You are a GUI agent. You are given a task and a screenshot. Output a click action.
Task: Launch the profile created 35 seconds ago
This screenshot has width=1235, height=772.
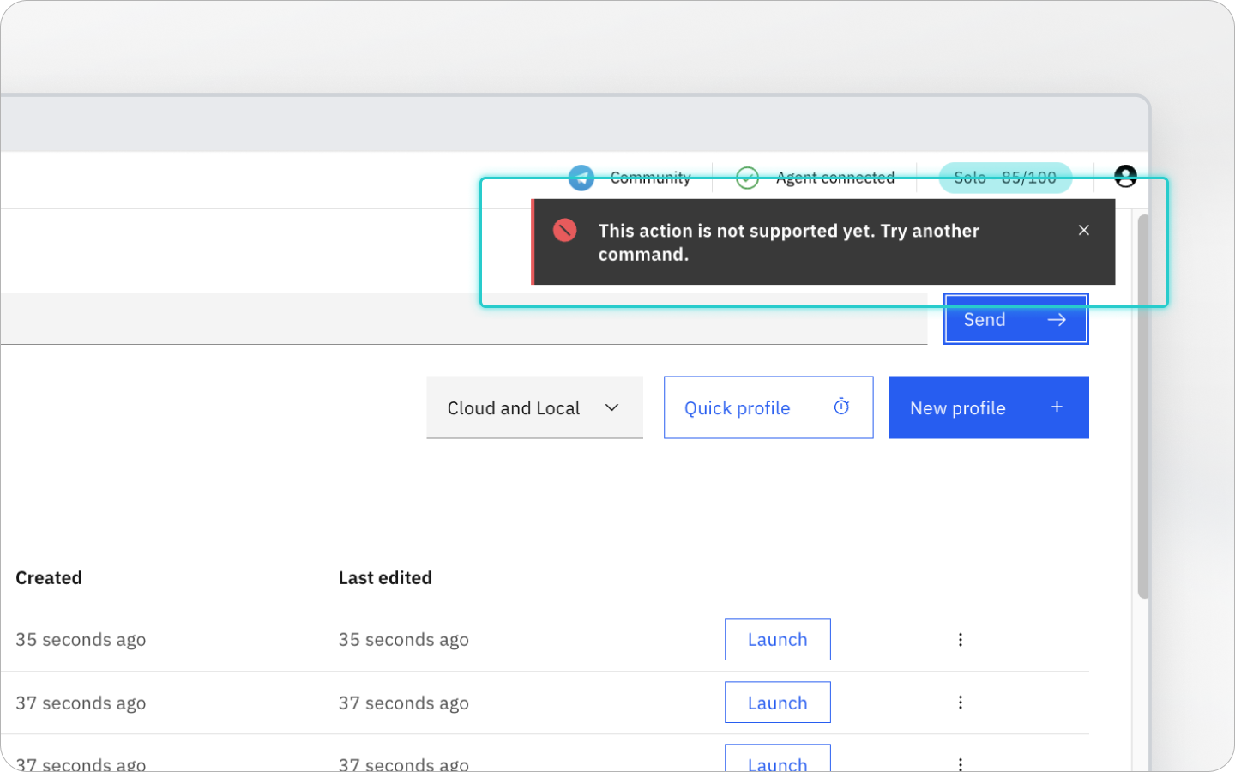777,639
